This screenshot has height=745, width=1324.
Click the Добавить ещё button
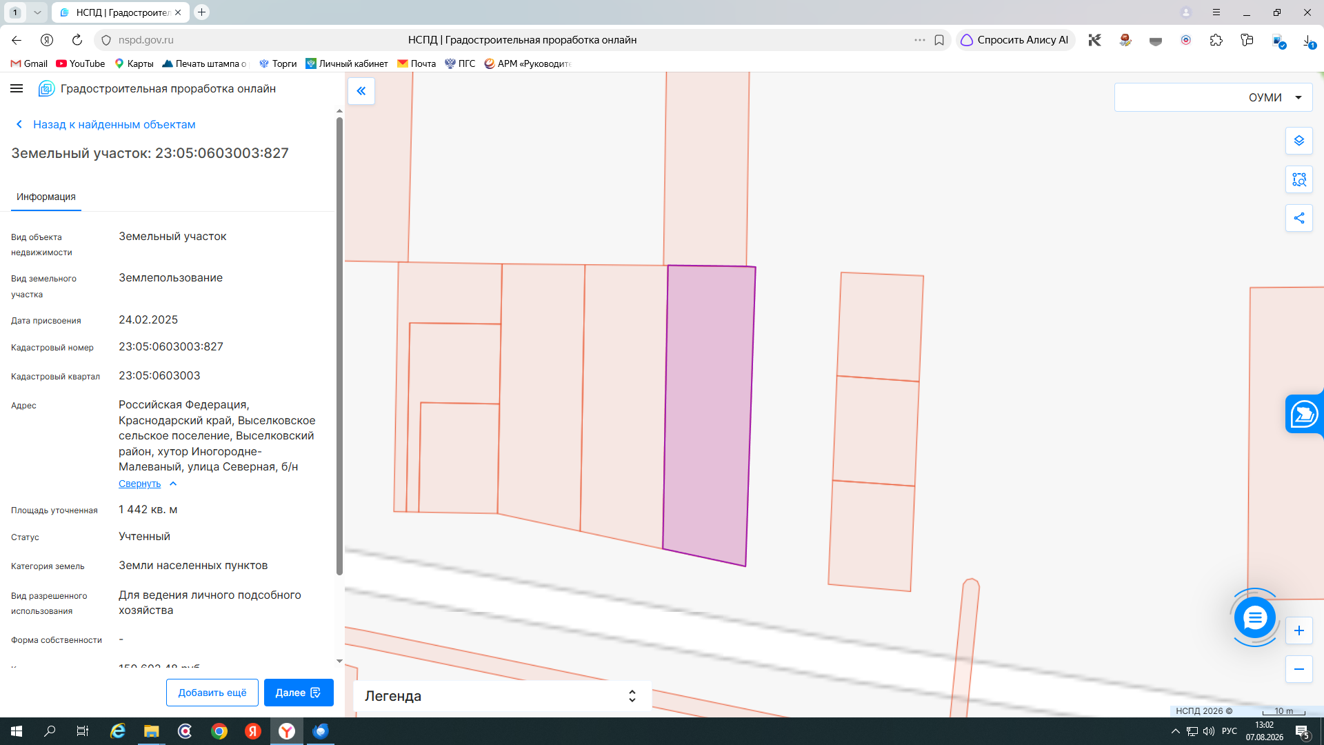[212, 693]
